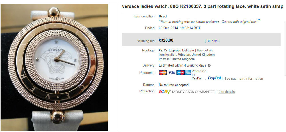Click the No returns accepted text
The width and height of the screenshot is (286, 132).
coord(174,85)
